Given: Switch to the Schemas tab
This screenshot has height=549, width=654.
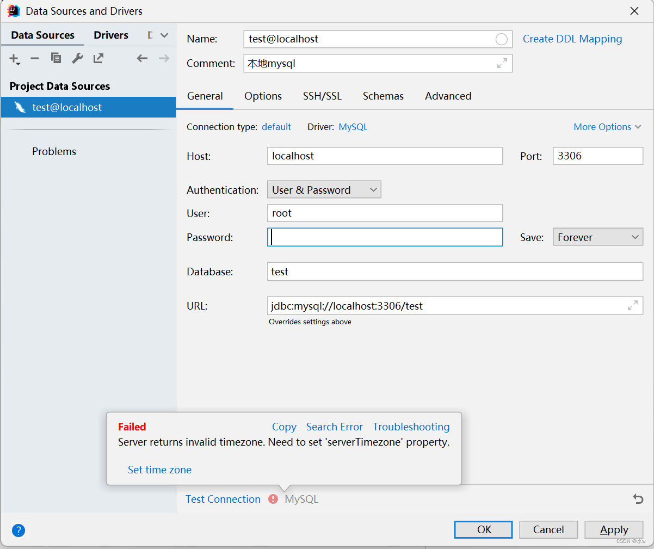Looking at the screenshot, I should click(383, 96).
